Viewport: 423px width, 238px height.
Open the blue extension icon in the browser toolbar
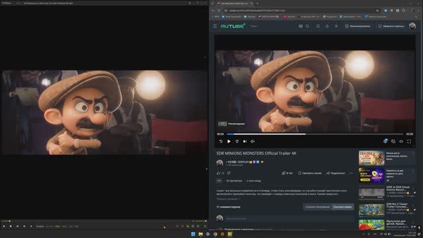(385, 11)
